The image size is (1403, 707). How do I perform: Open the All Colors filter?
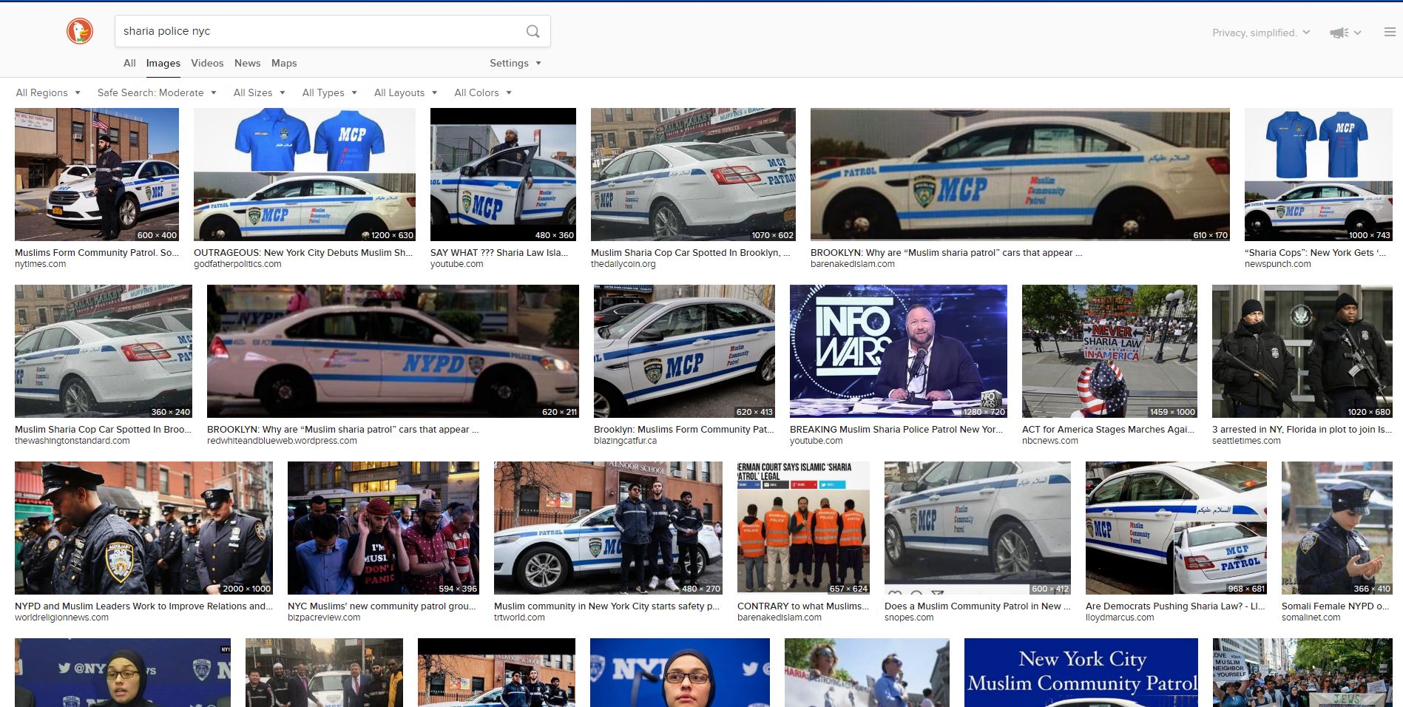tap(483, 92)
